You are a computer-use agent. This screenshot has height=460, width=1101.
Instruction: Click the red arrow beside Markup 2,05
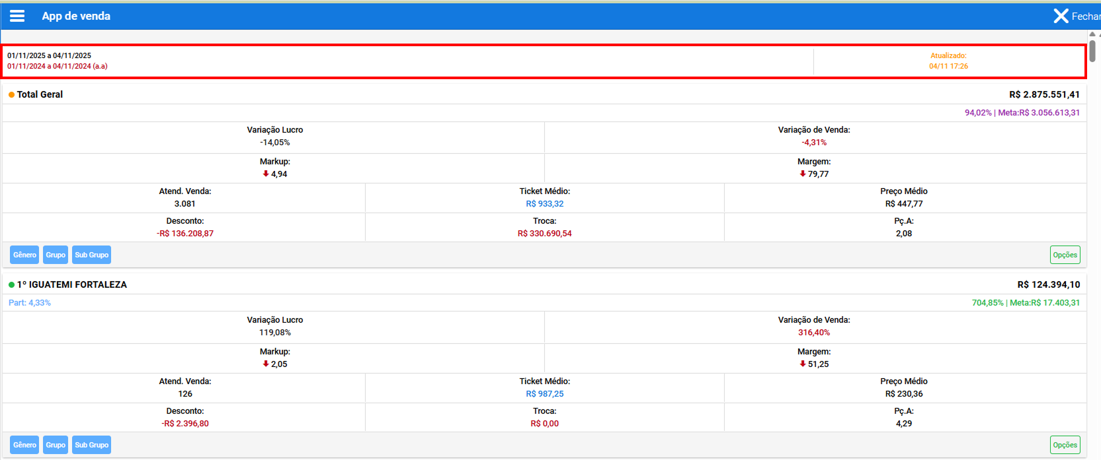point(266,364)
